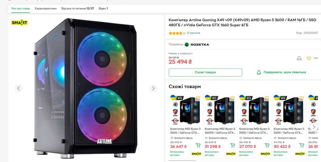Show next product photo with right arrow
Screen dimensions: 321x162
153,88
